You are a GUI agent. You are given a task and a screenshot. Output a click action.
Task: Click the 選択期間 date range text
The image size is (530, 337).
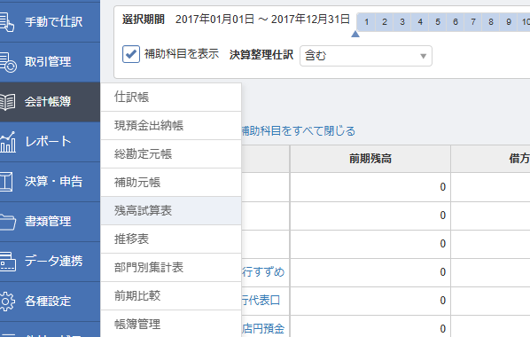tap(262, 20)
